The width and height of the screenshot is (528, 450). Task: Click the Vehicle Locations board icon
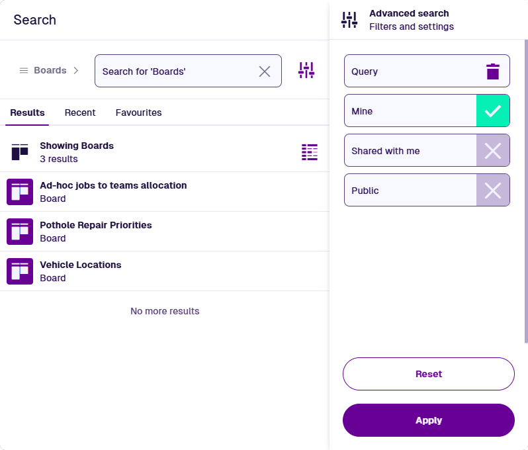click(x=20, y=271)
